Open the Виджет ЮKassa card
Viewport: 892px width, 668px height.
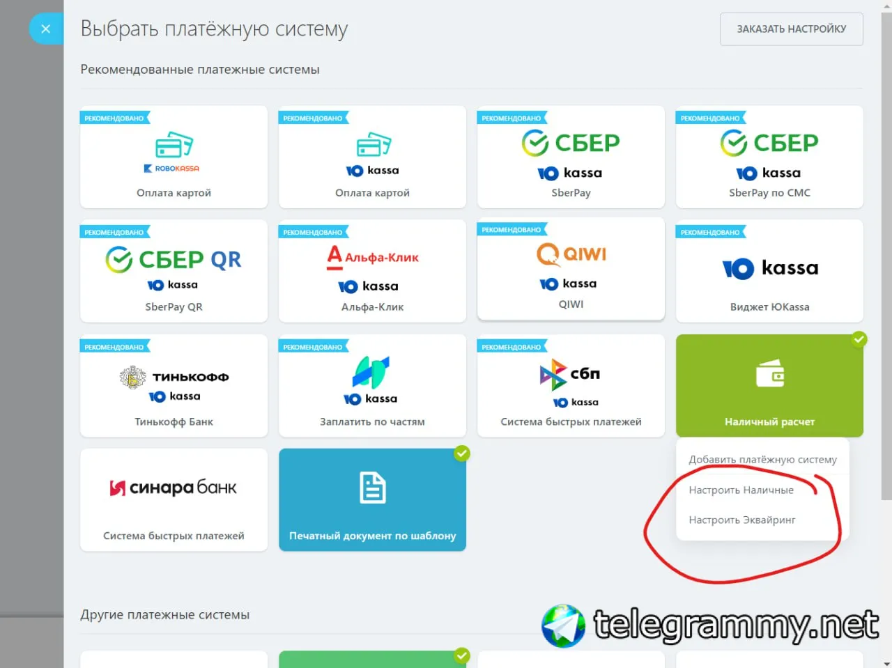[769, 271]
